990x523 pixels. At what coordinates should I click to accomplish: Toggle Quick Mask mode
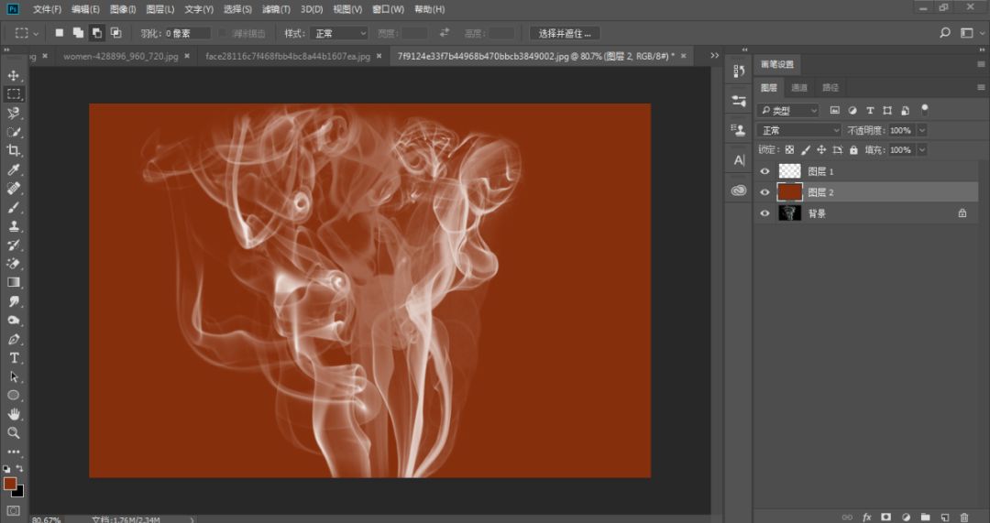(x=13, y=510)
